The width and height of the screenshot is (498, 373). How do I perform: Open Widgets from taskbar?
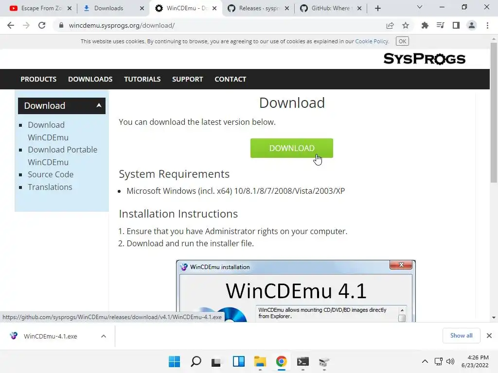click(x=238, y=361)
